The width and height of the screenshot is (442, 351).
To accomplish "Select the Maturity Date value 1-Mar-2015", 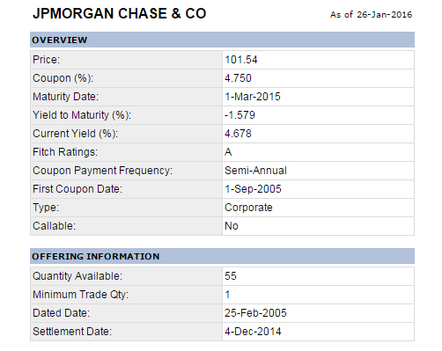I will (253, 97).
